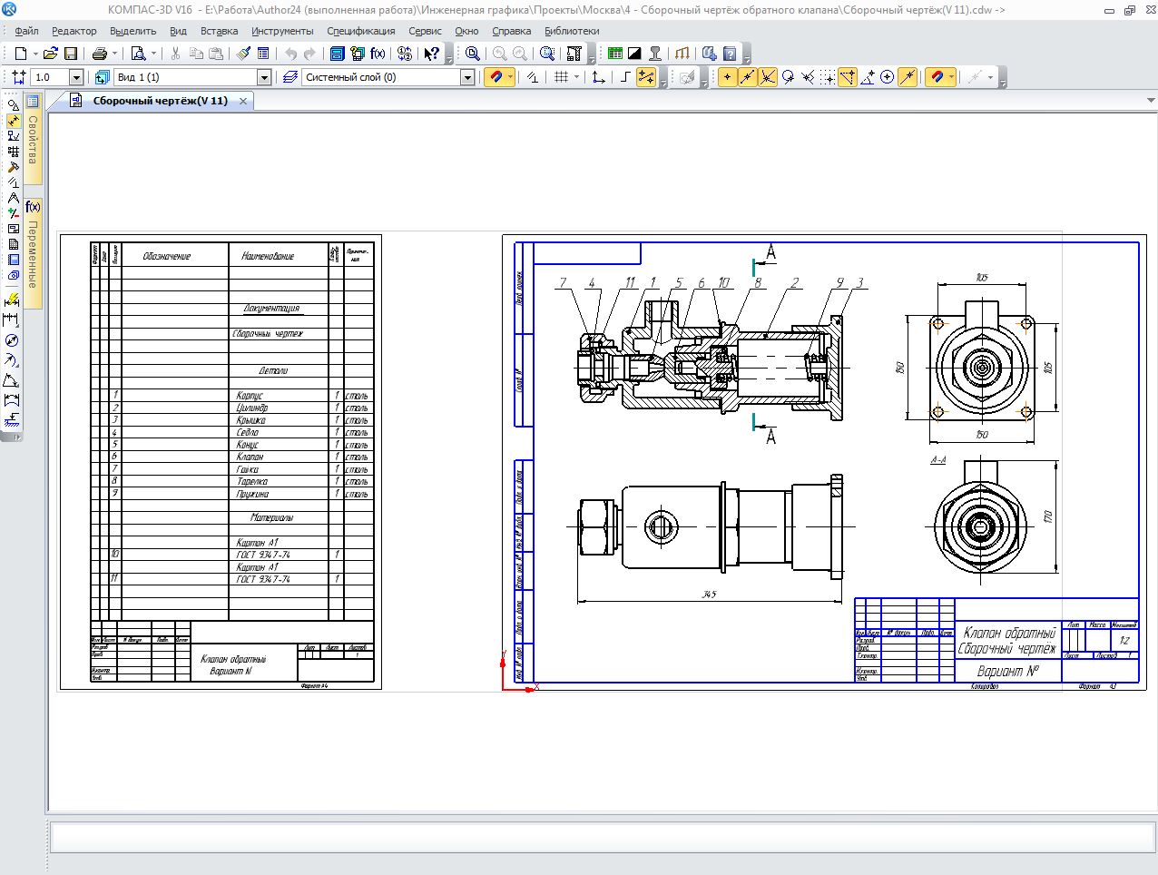This screenshot has height=875, width=1158.
Task: Expand the 'Системный слой (0)' layer dropdown
Action: pos(467,78)
